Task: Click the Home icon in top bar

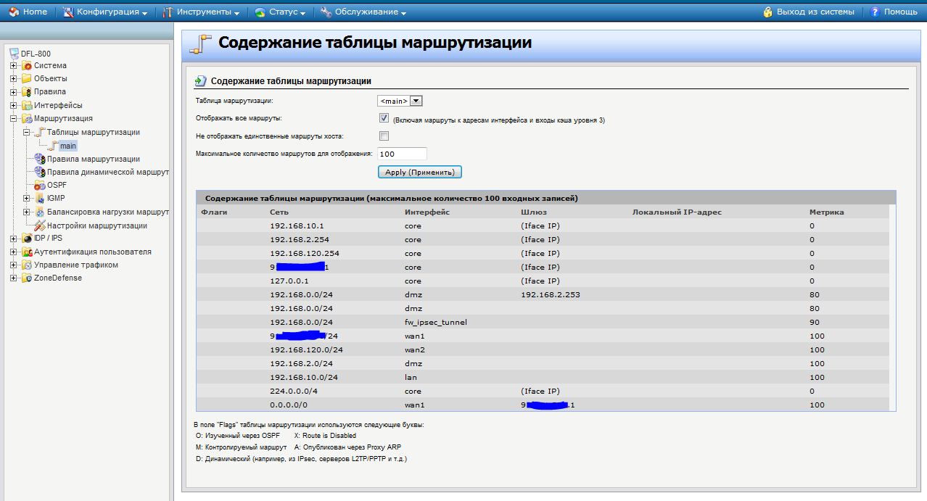Action: pyautogui.click(x=14, y=12)
